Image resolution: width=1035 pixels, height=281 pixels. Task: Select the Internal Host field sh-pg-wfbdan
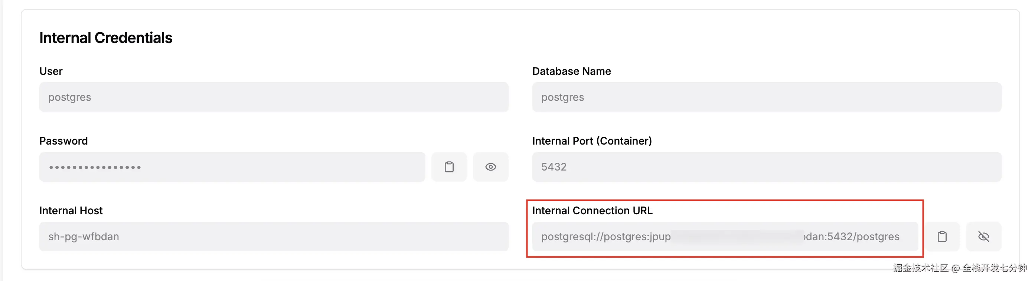(273, 237)
